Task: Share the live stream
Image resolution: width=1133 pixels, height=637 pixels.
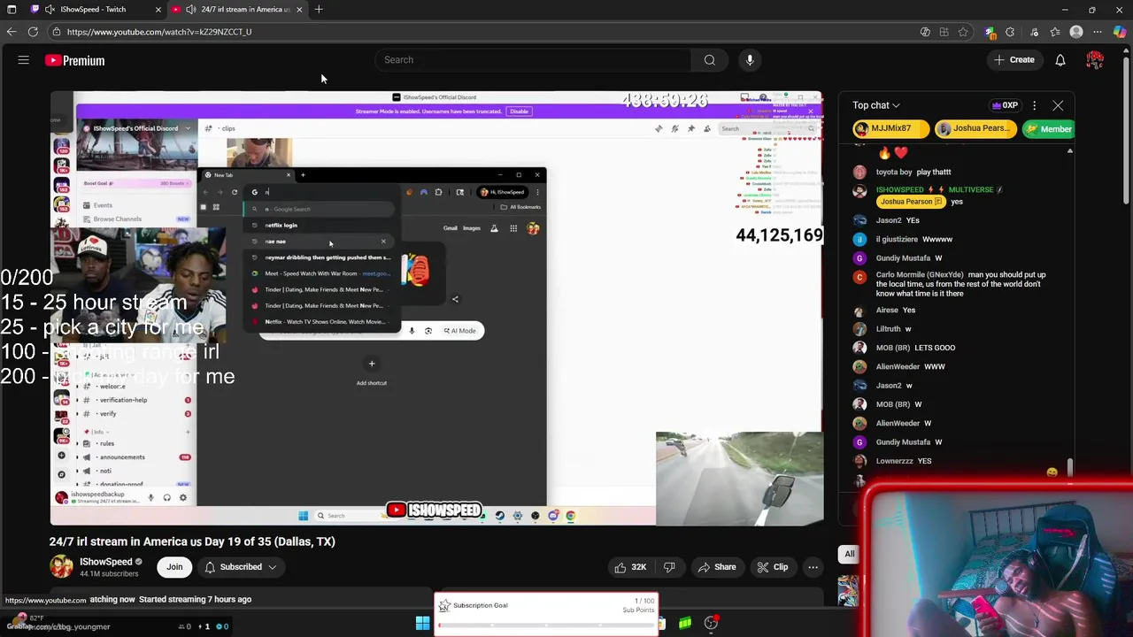Action: pyautogui.click(x=716, y=567)
